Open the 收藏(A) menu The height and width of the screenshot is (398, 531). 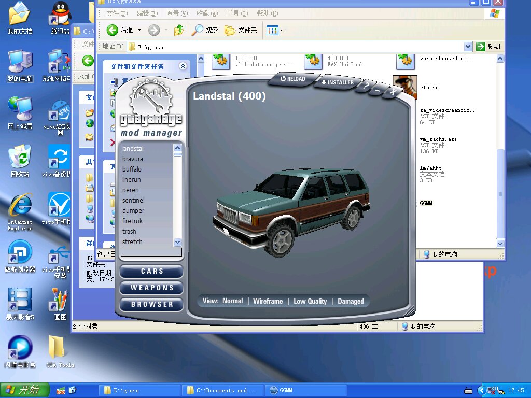(x=207, y=13)
